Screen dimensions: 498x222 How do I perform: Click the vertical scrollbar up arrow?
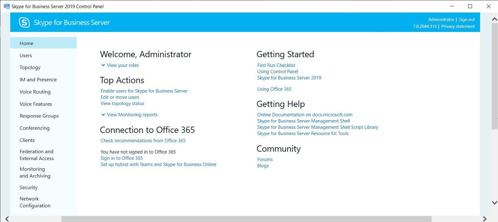point(495,19)
